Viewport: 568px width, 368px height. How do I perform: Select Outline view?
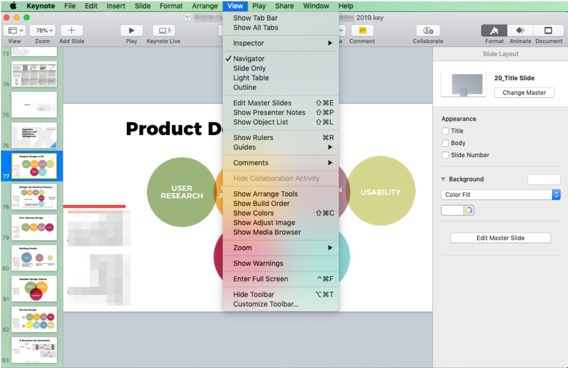(281, 87)
